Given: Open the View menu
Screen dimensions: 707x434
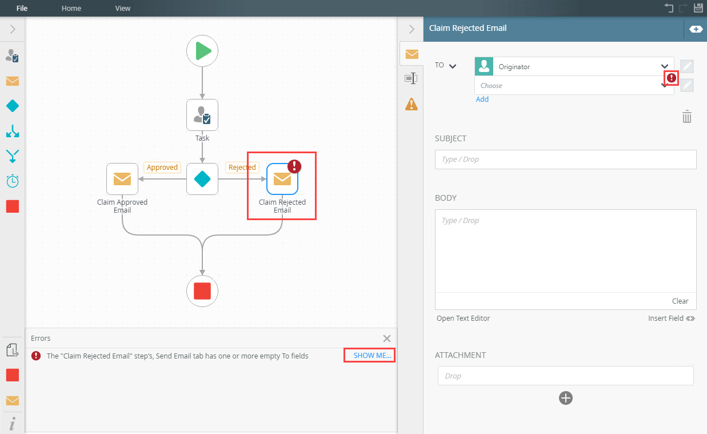Looking at the screenshot, I should (x=123, y=9).
